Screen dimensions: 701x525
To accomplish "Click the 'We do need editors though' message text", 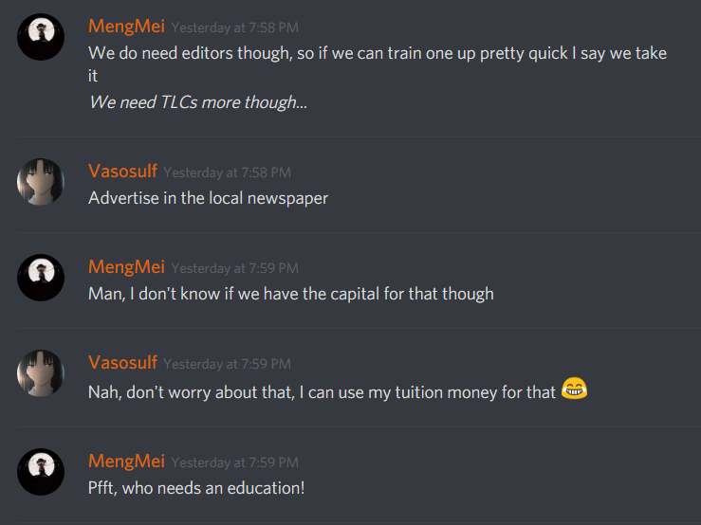I will 378,64.
